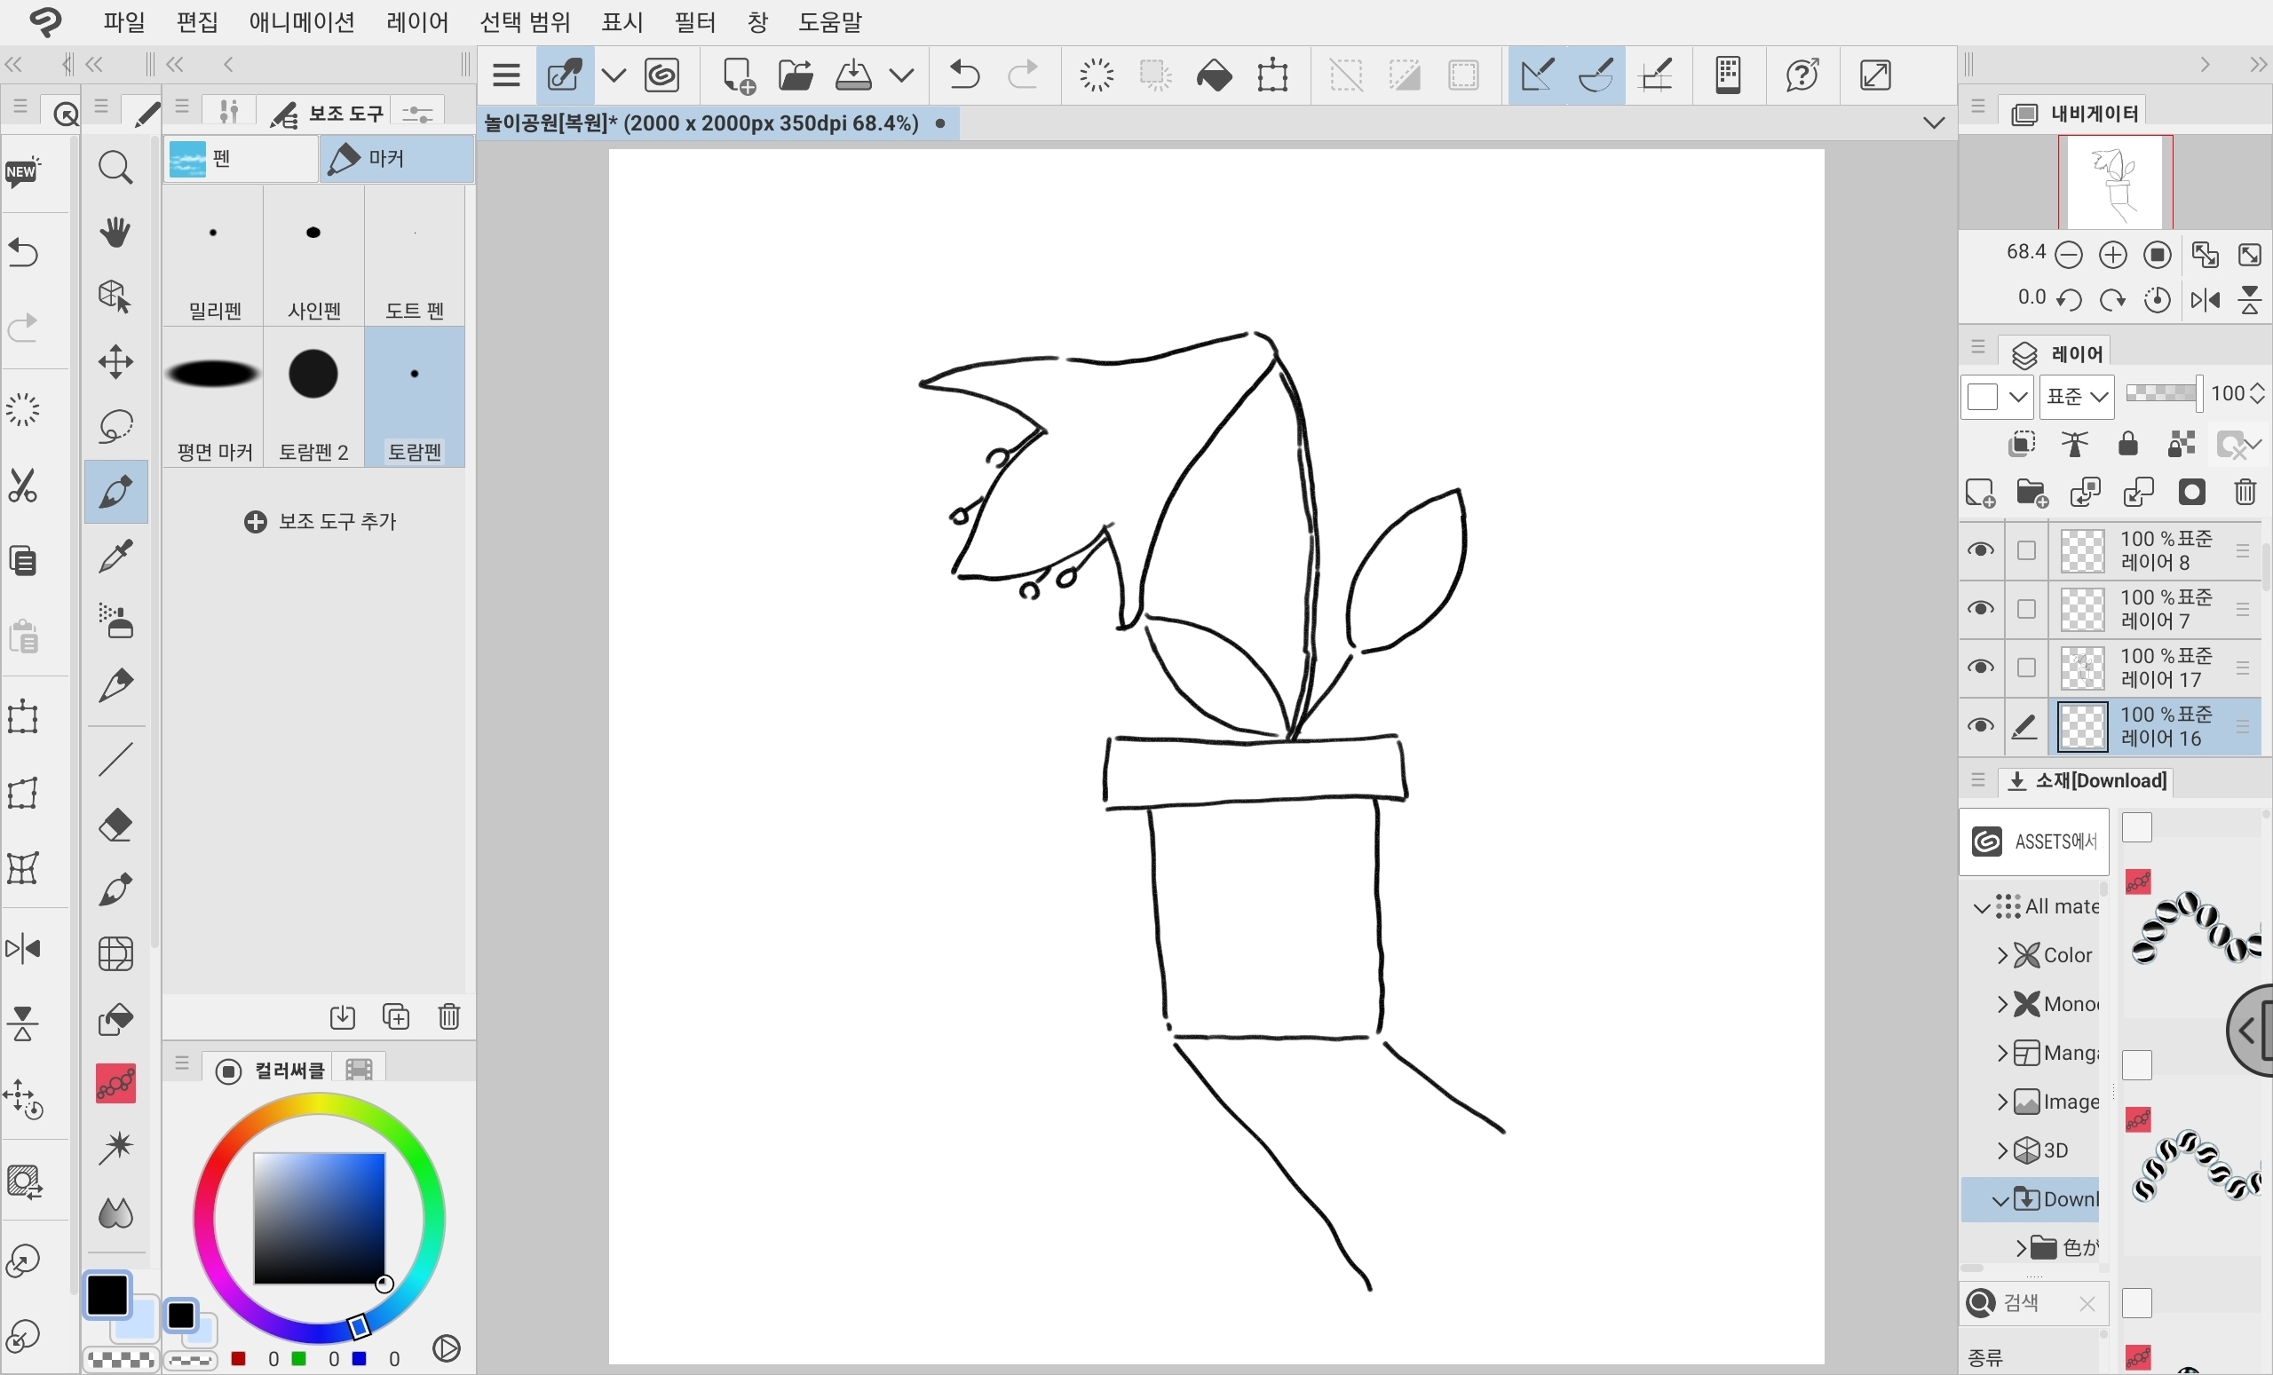Click the Fill paint bucket command icon
The height and width of the screenshot is (1375, 2273).
pyautogui.click(x=1214, y=75)
